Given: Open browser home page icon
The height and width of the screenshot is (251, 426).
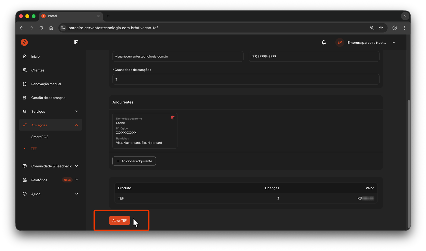Looking at the screenshot, I should pos(51,28).
